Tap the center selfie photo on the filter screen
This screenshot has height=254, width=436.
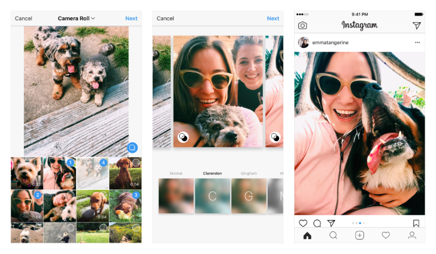[x=218, y=91]
